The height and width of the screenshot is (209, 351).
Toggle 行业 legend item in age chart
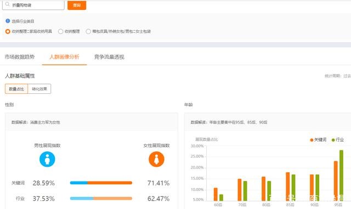point(338,140)
